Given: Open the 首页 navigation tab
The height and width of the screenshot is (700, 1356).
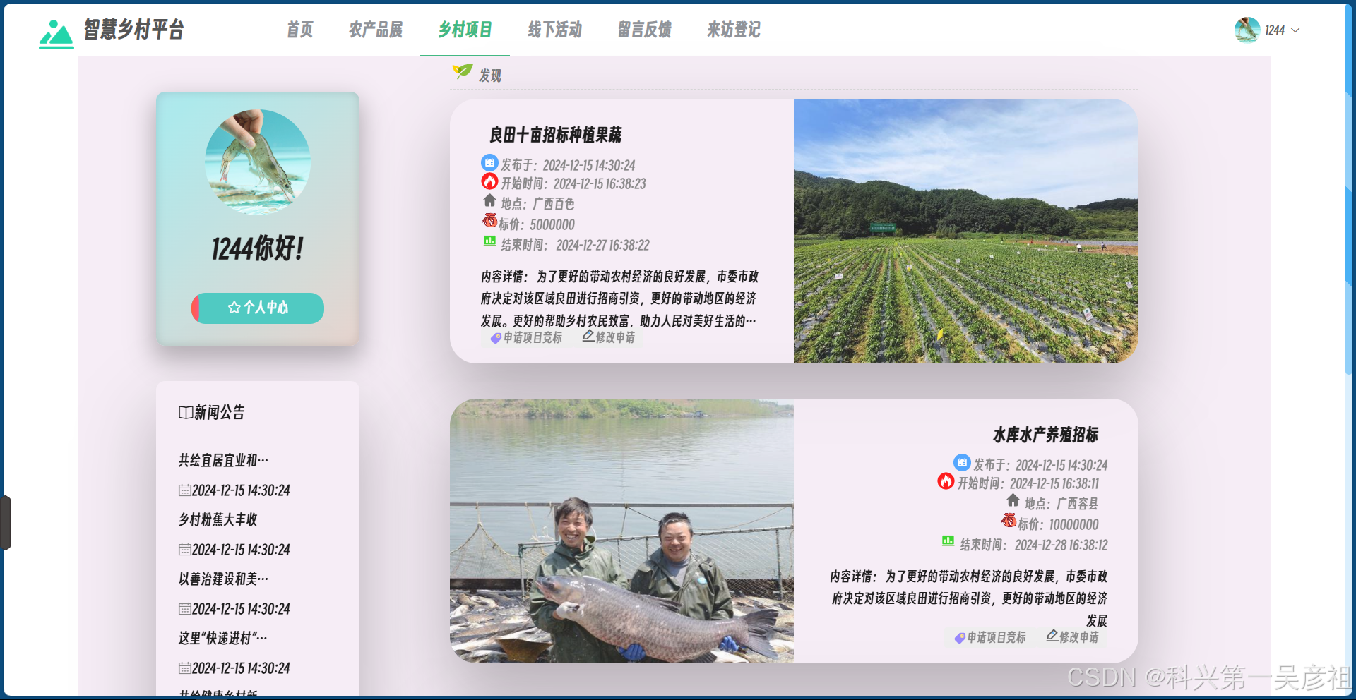Looking at the screenshot, I should coord(299,30).
